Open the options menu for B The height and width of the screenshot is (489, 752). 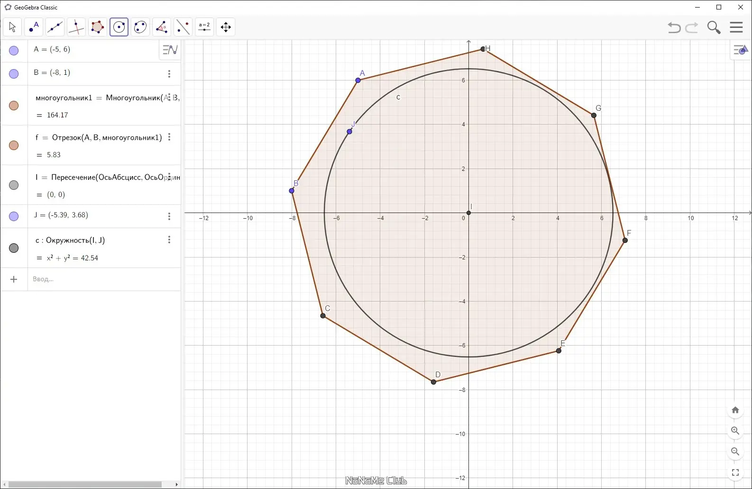coord(169,74)
